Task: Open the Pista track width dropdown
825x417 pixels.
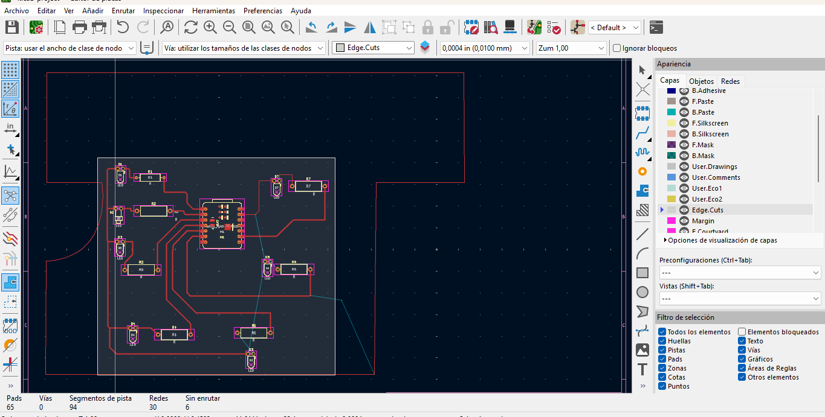Action: [70, 48]
